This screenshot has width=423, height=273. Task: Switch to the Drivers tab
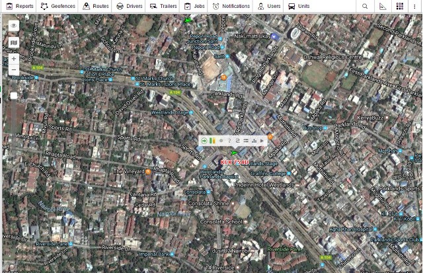(x=130, y=6)
